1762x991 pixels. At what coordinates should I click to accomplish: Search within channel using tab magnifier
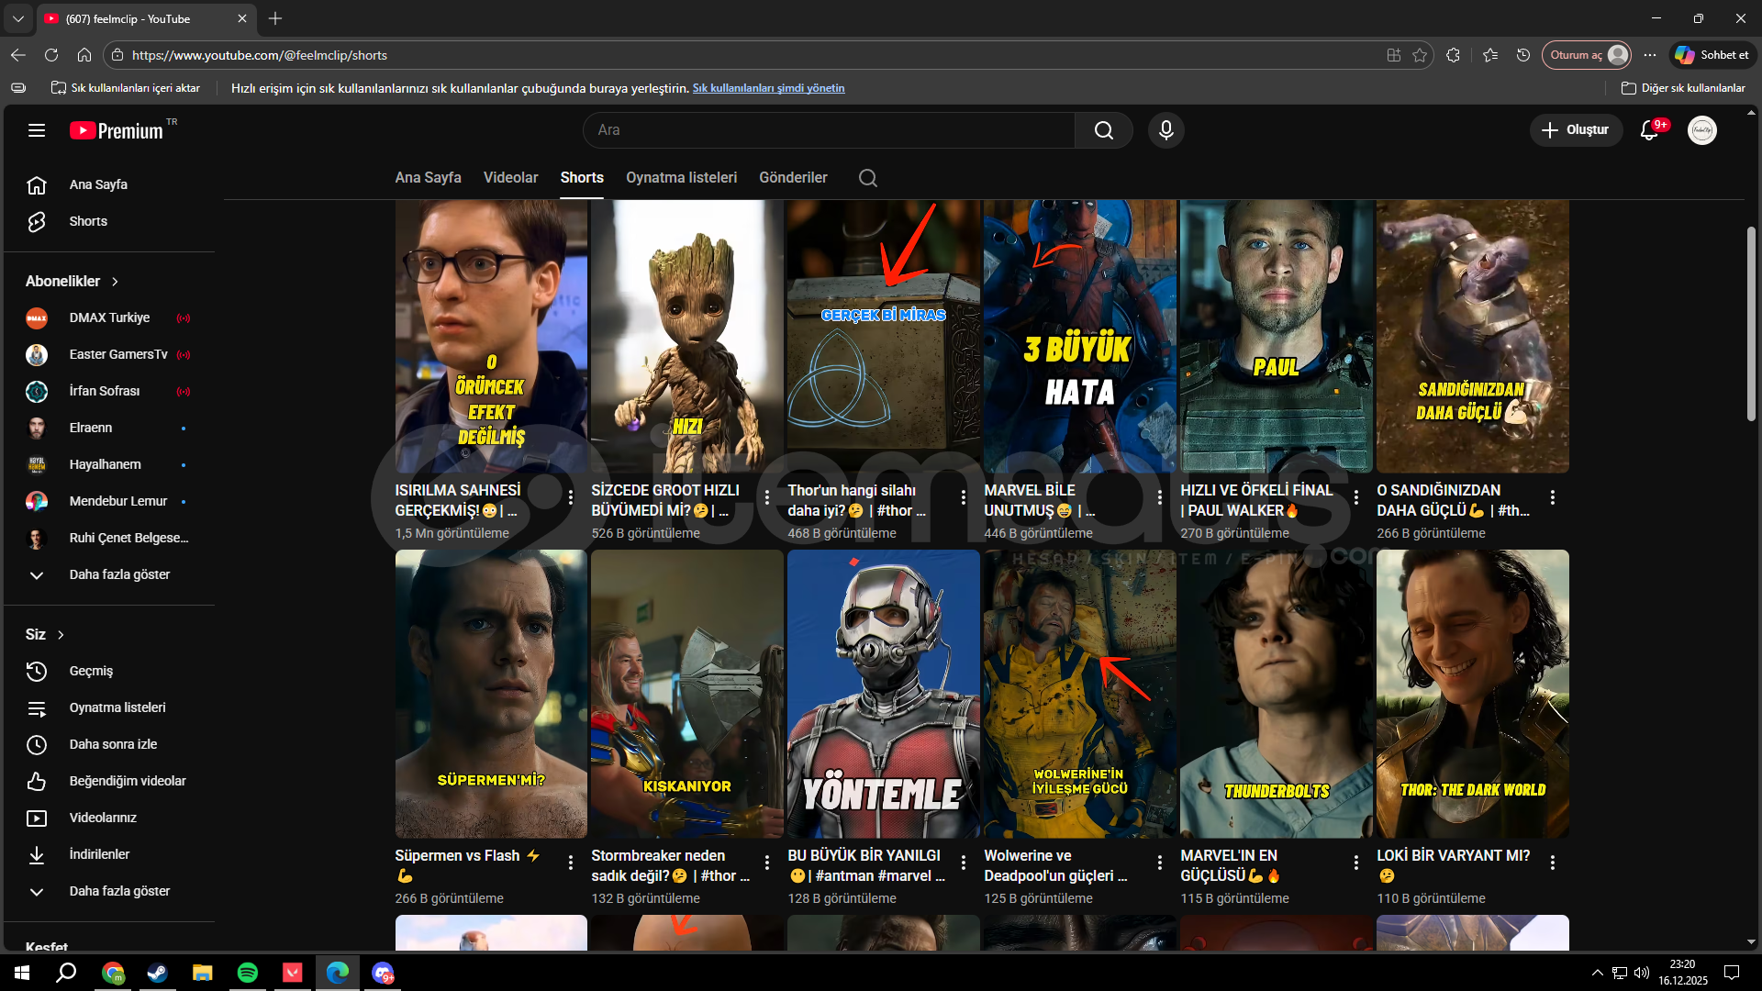pos(867,178)
